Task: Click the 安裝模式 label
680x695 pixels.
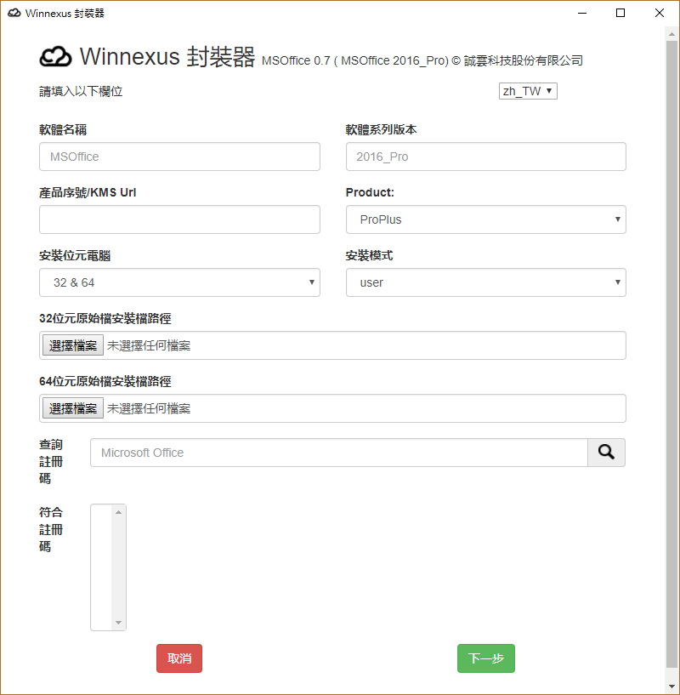Action: click(x=369, y=255)
